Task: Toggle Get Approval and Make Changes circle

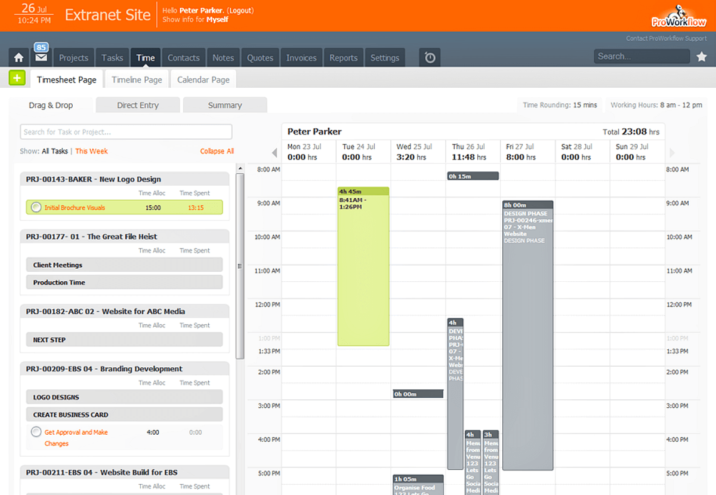Action: (x=36, y=432)
